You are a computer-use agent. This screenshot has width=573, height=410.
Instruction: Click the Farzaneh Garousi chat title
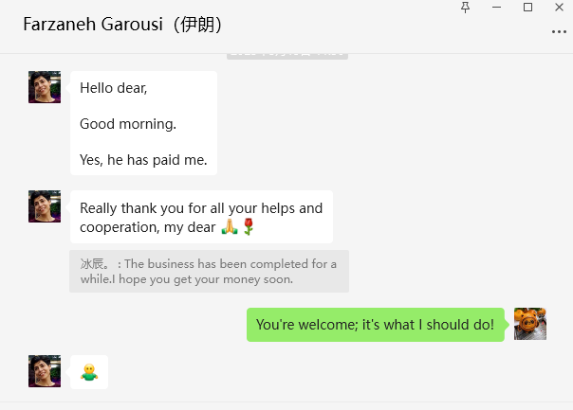click(x=122, y=24)
